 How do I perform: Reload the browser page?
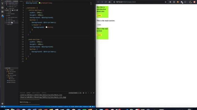(106, 2)
